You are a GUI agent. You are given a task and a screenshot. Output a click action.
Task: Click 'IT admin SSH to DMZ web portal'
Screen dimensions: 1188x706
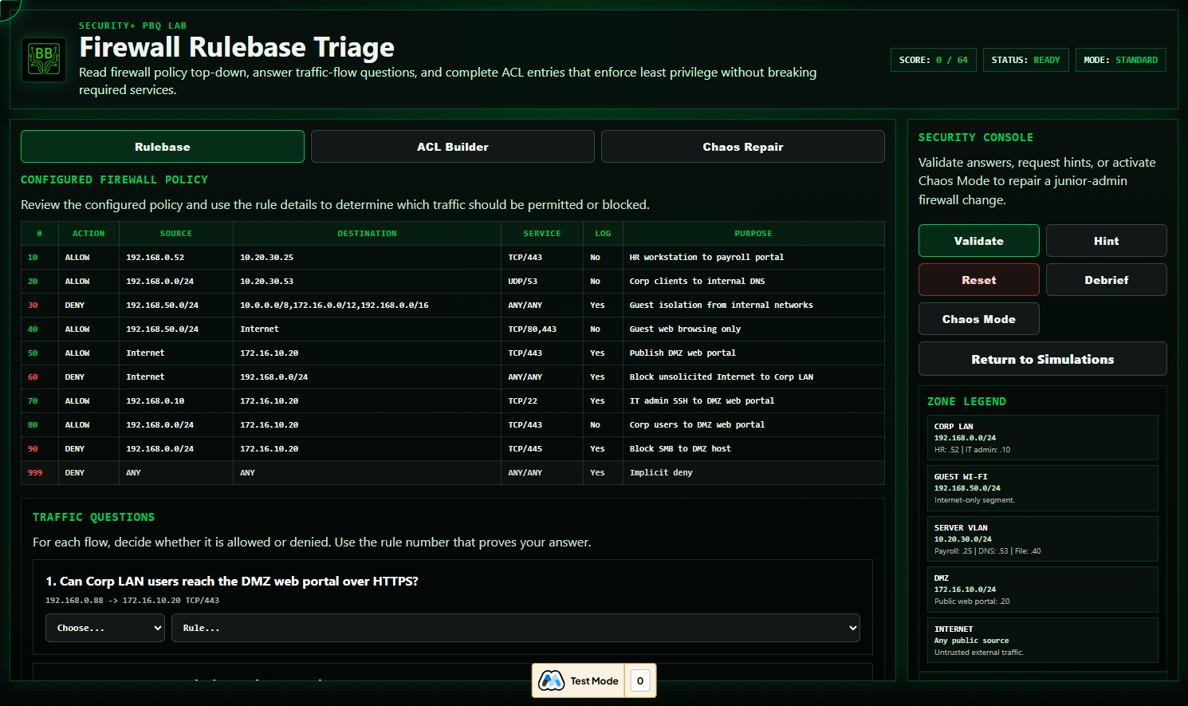pyautogui.click(x=702, y=401)
